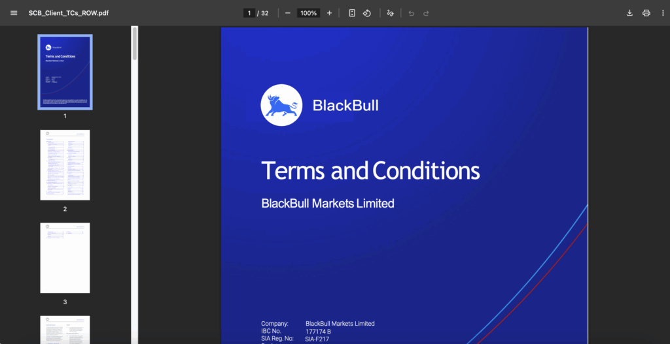Click the BlackBull bull logo on the page
The image size is (670, 344).
pyautogui.click(x=281, y=105)
